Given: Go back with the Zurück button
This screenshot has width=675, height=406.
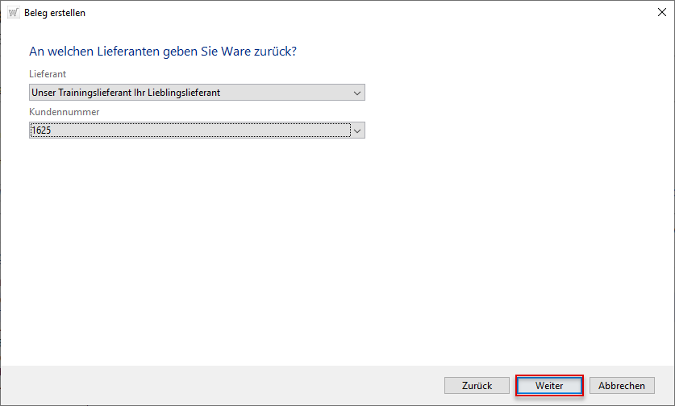Looking at the screenshot, I should (477, 386).
